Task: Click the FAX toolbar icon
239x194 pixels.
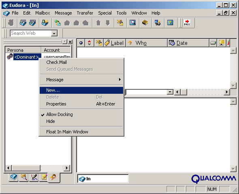Action: pos(187,23)
